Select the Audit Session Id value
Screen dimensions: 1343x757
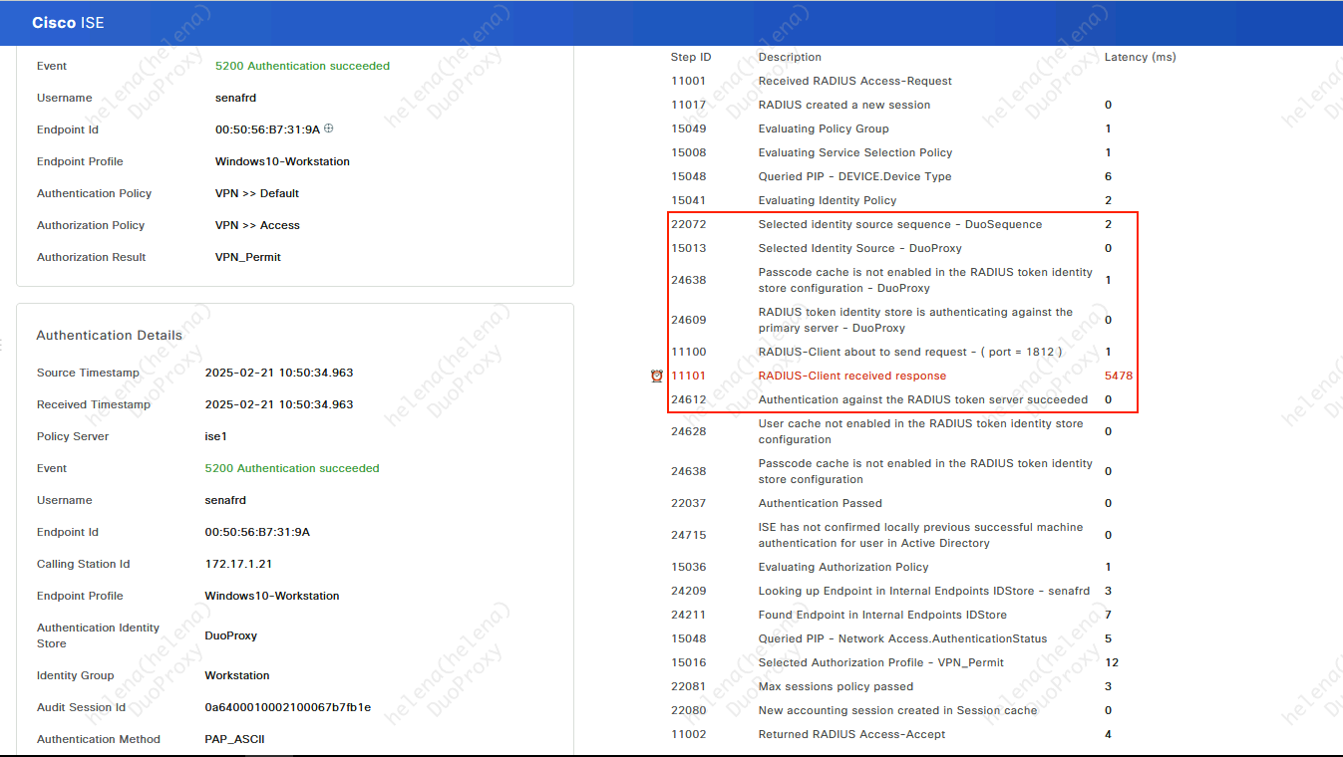click(287, 707)
